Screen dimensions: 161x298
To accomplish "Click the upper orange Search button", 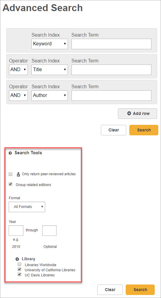I will pos(144,130).
